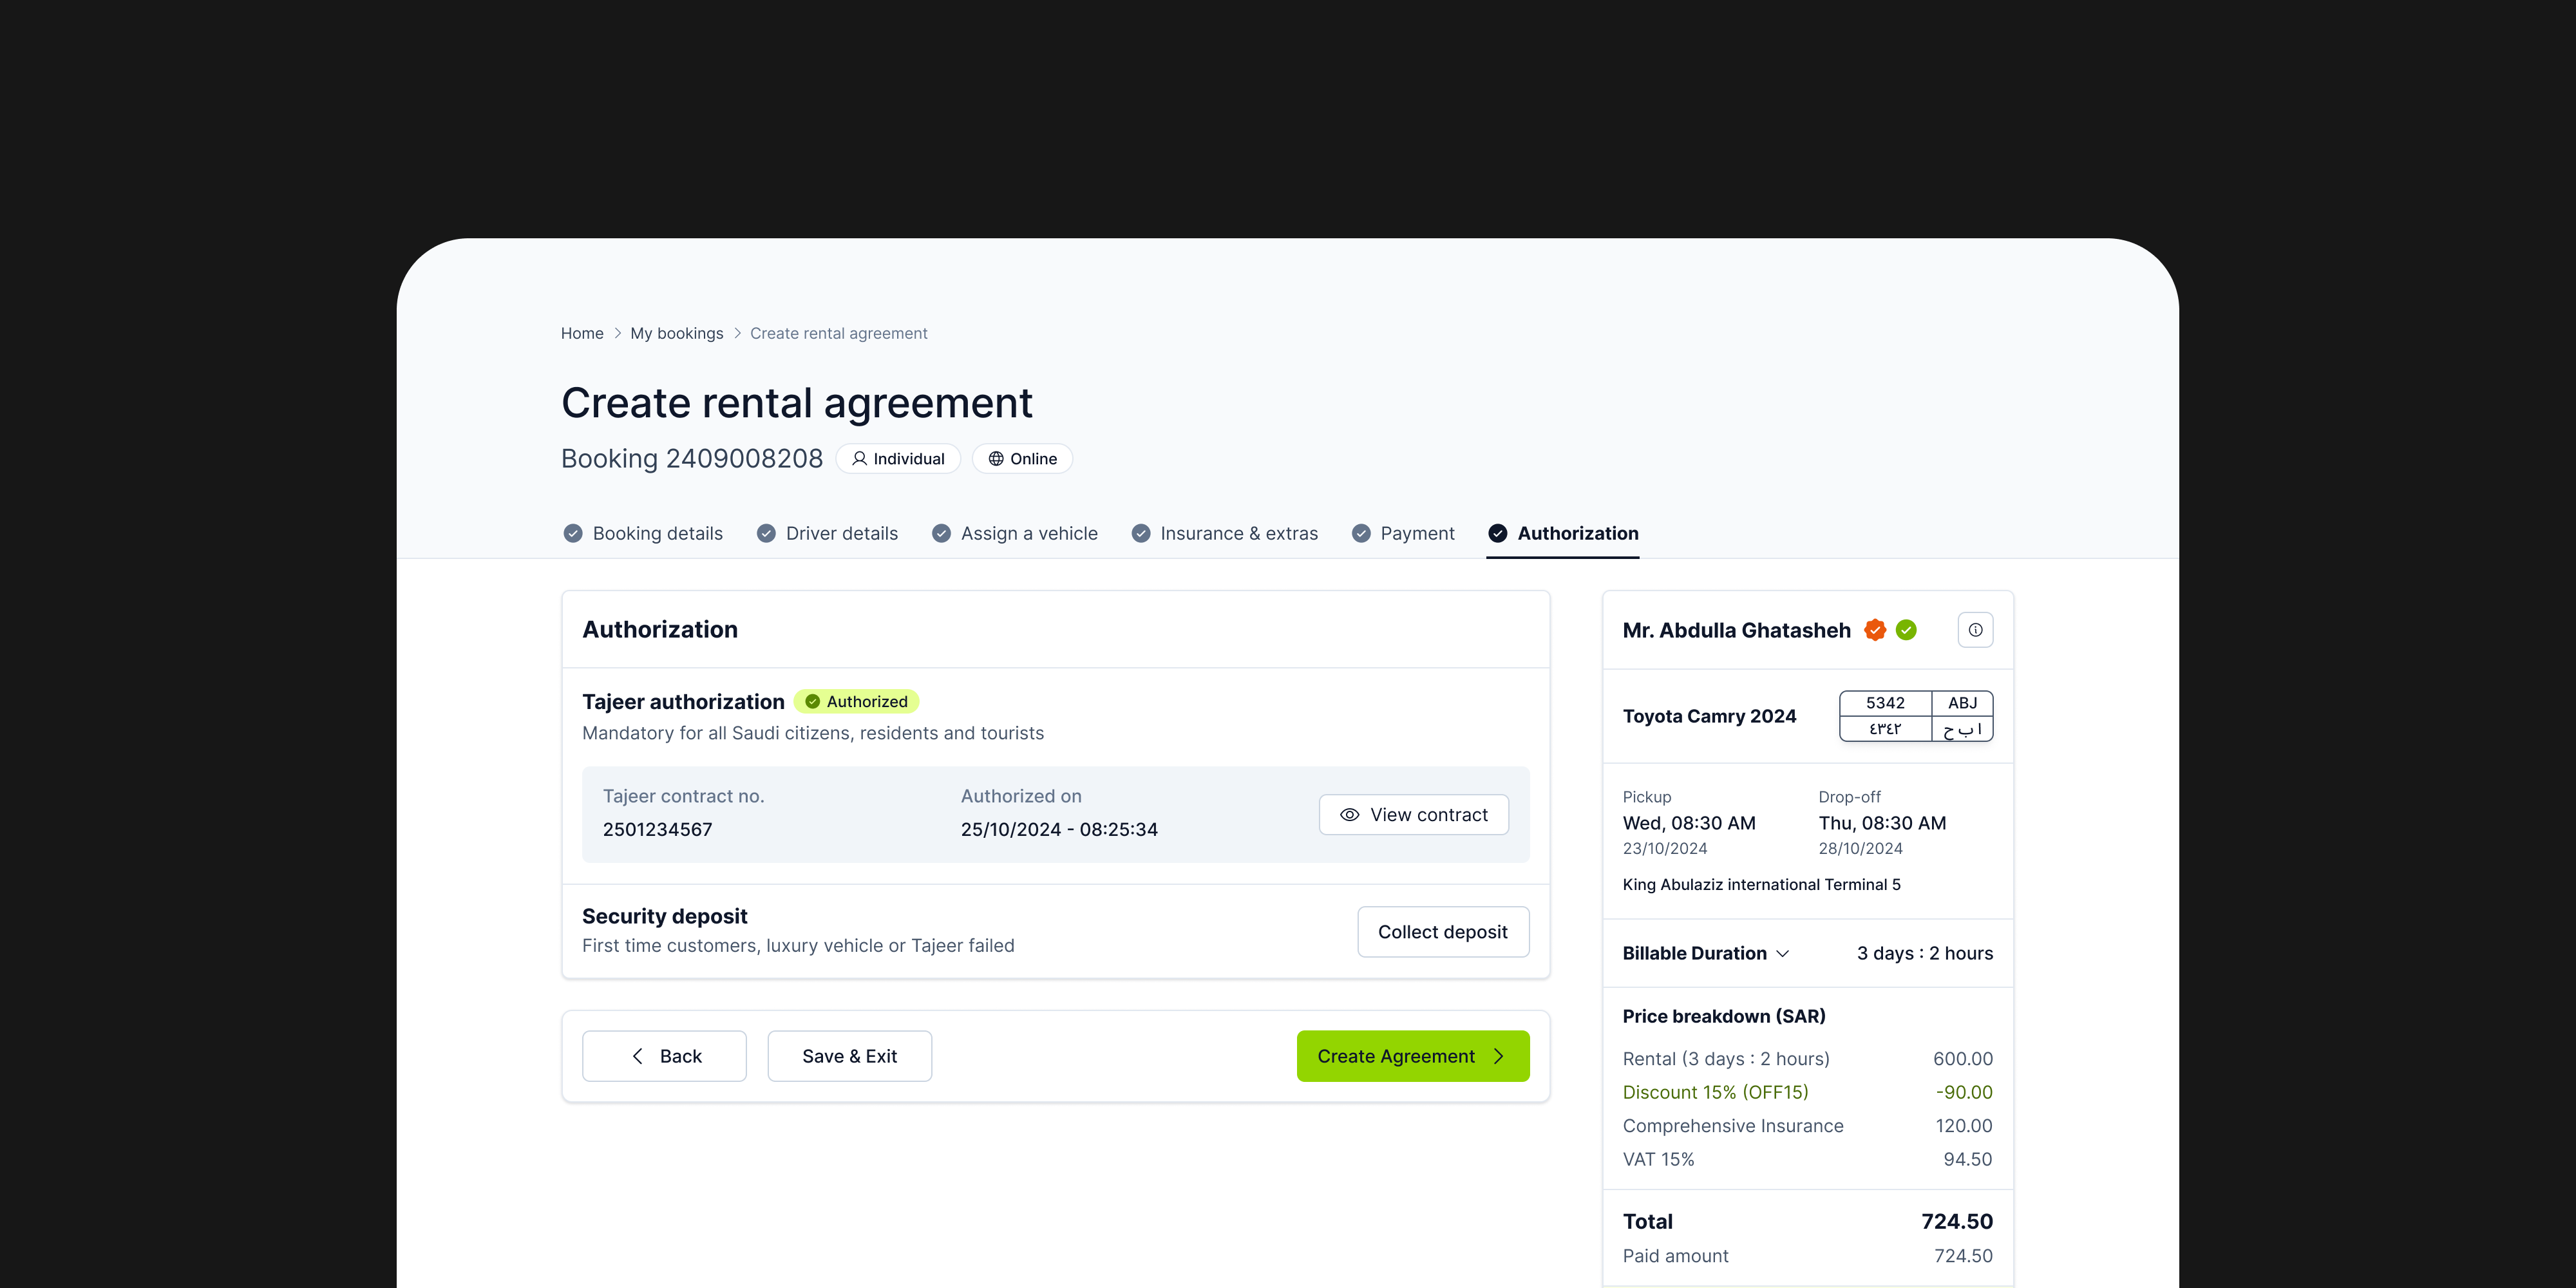
Task: Click the license plate 5342 ABJ
Action: 1915,716
